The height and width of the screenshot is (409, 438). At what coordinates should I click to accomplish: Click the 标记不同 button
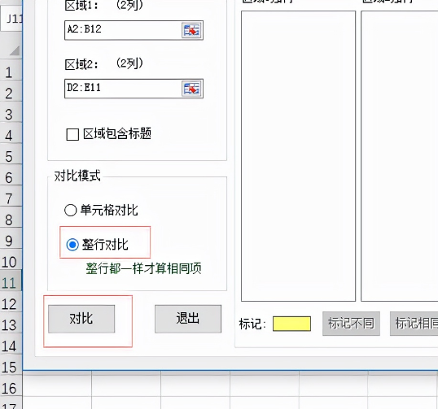click(351, 324)
